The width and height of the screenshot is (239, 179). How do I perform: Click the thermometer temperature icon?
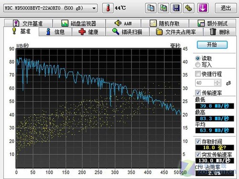pyautogui.click(x=108, y=8)
